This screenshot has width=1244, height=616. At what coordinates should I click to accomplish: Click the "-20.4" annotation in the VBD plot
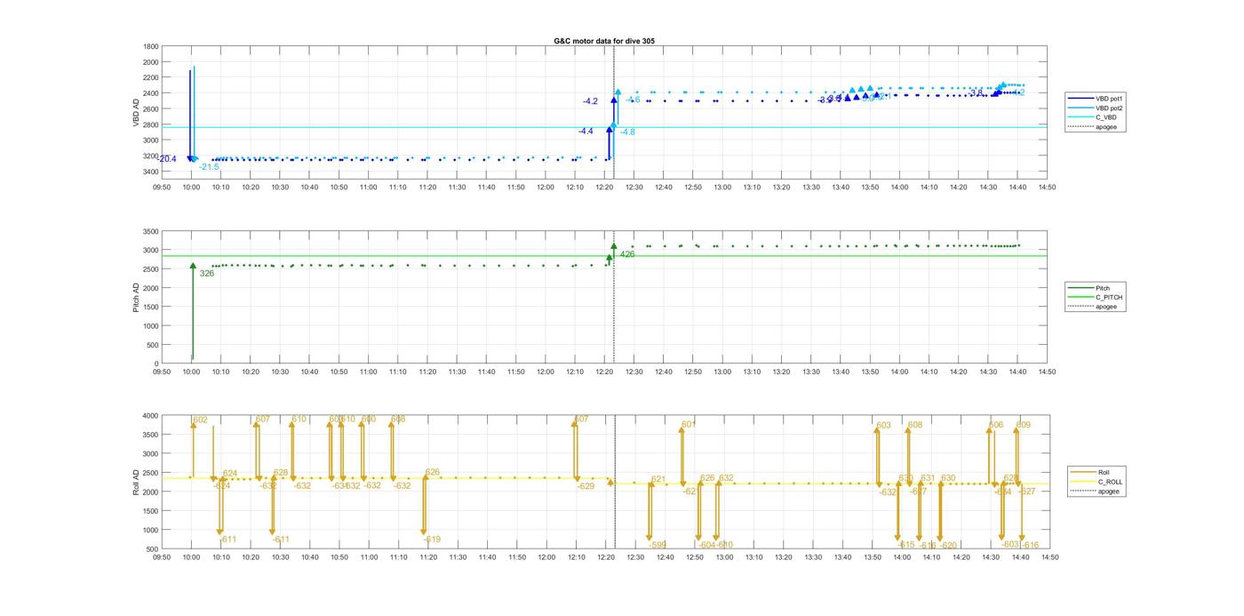[x=166, y=159]
